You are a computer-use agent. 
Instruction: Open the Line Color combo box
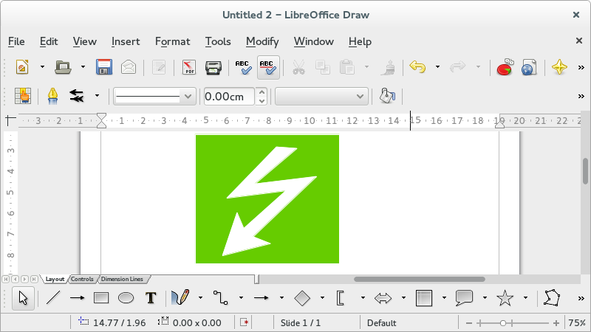coord(321,97)
